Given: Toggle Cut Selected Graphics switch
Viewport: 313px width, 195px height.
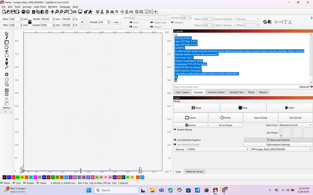Looking at the screenshot, I should tap(175, 140).
